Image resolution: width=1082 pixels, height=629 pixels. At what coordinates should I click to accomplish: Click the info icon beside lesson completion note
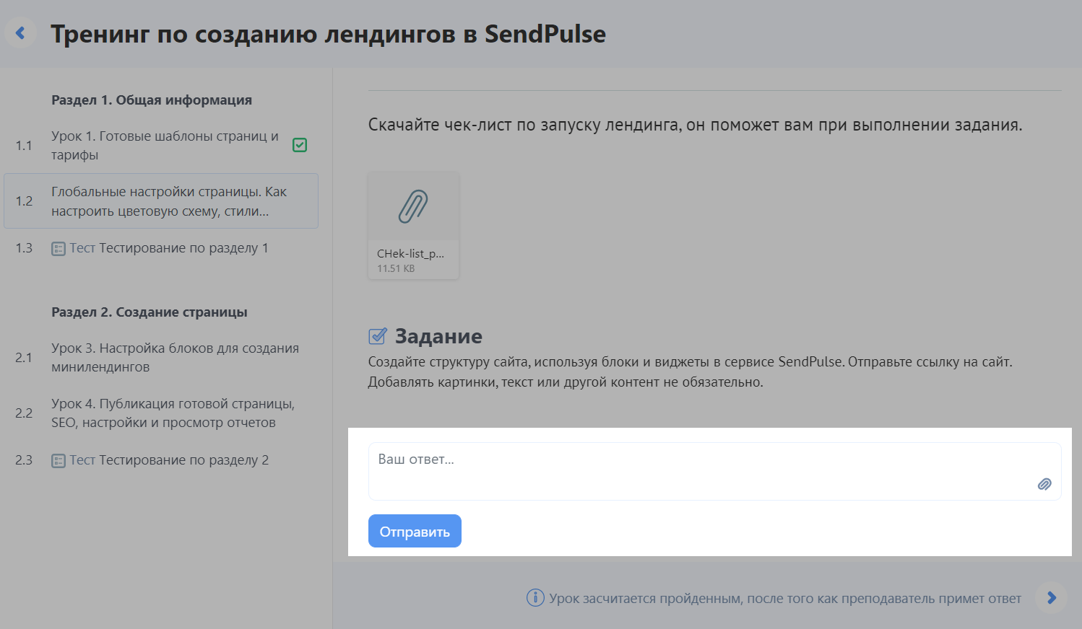coord(535,597)
